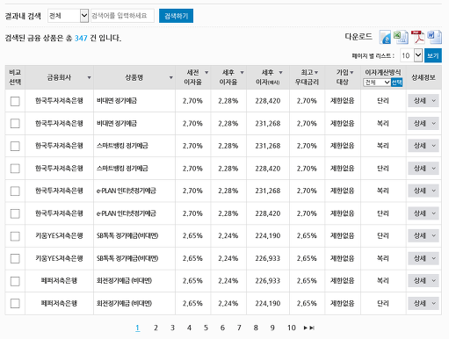Screen dimensions: 449x339
Task: Download results as Word document icon
Action: coord(434,37)
